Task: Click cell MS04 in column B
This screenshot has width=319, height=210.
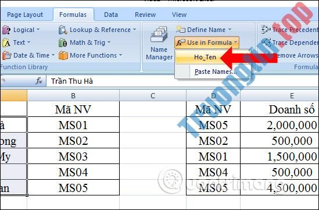Action: tap(73, 172)
